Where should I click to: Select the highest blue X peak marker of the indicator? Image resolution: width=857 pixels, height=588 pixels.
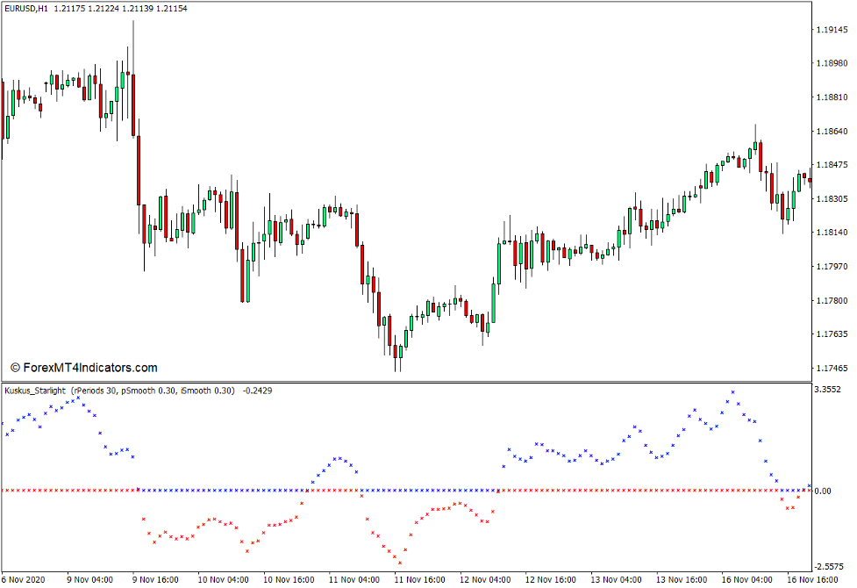pos(733,393)
